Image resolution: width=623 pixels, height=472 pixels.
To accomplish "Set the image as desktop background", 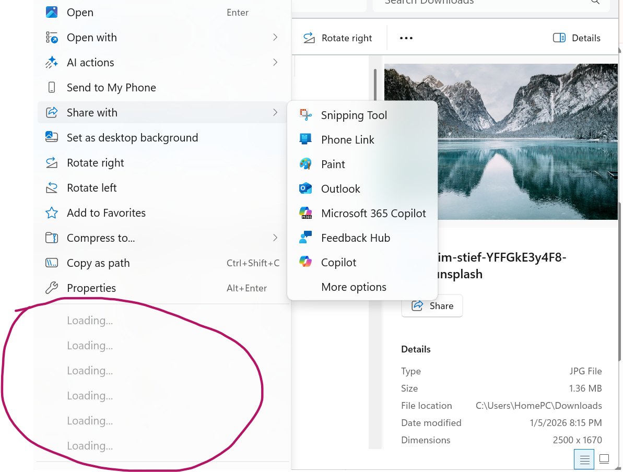I will pos(132,137).
